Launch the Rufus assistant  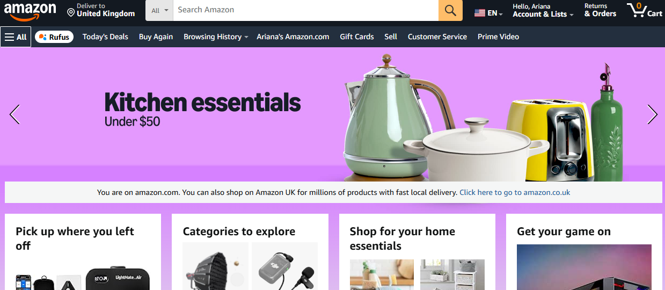54,37
